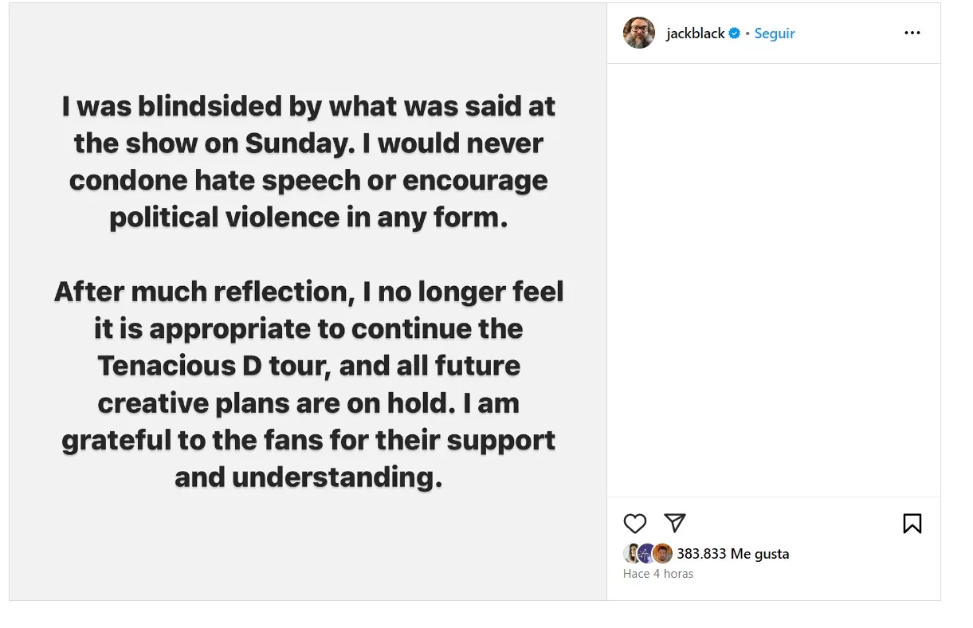Open the jackblack username link

click(x=696, y=33)
